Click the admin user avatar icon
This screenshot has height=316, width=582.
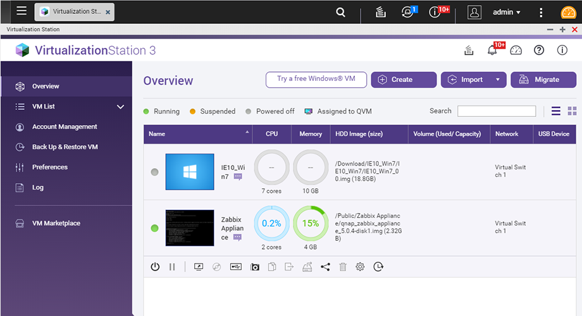point(474,12)
